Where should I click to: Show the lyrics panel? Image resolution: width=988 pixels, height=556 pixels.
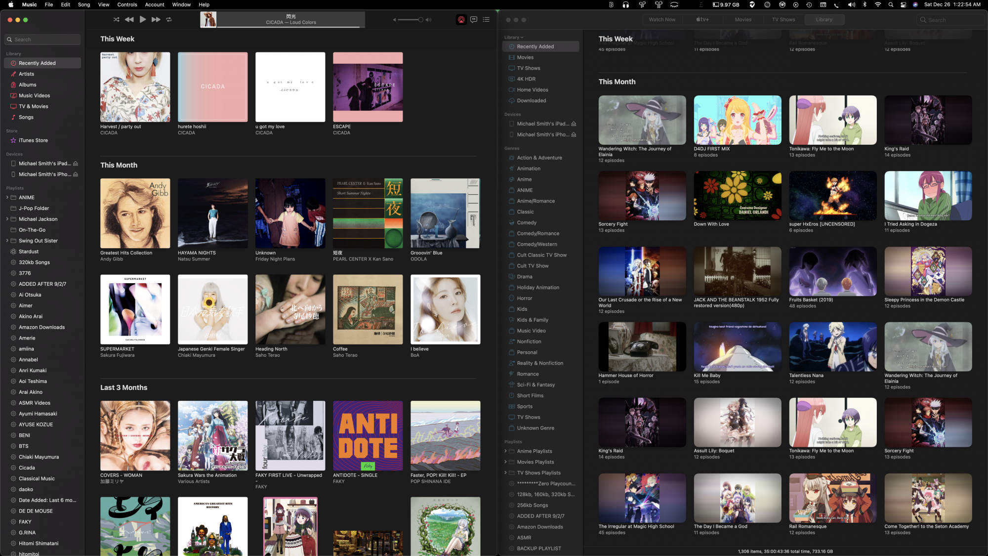(x=474, y=20)
